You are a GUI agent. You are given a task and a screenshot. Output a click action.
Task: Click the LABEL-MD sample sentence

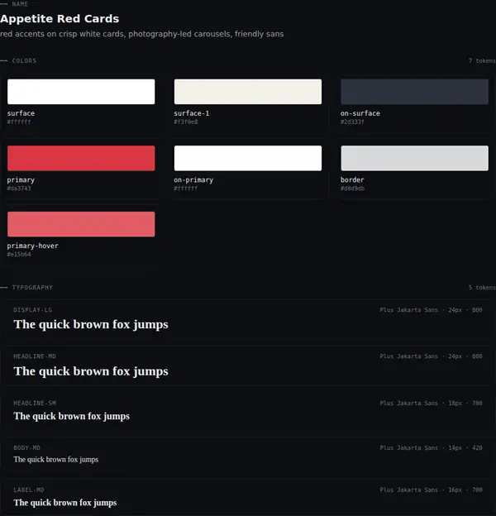(x=65, y=503)
